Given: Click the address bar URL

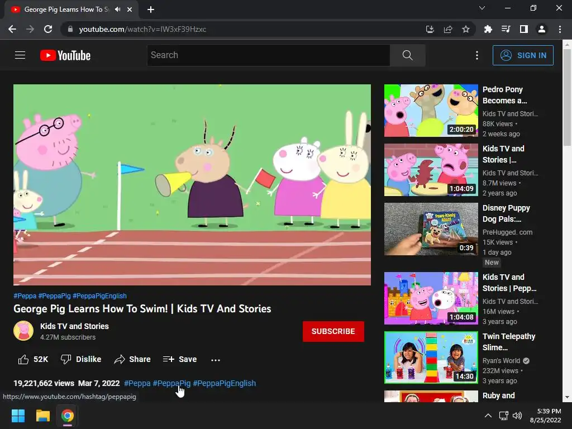Looking at the screenshot, I should [142, 29].
